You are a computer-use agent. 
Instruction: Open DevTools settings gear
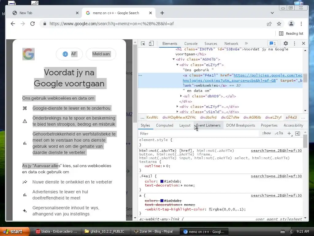point(286,43)
